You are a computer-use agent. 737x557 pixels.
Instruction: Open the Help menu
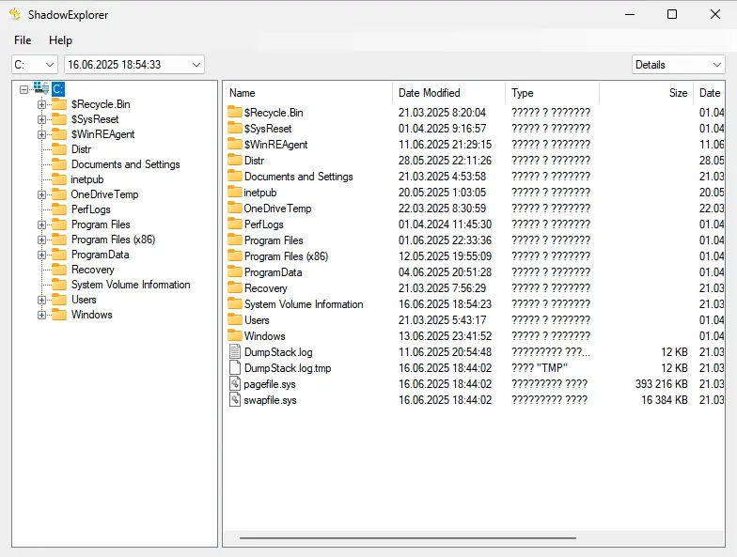click(x=60, y=40)
